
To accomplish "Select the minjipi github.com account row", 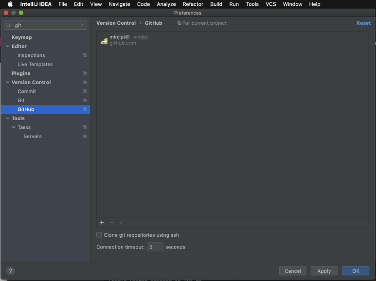I will click(233, 40).
